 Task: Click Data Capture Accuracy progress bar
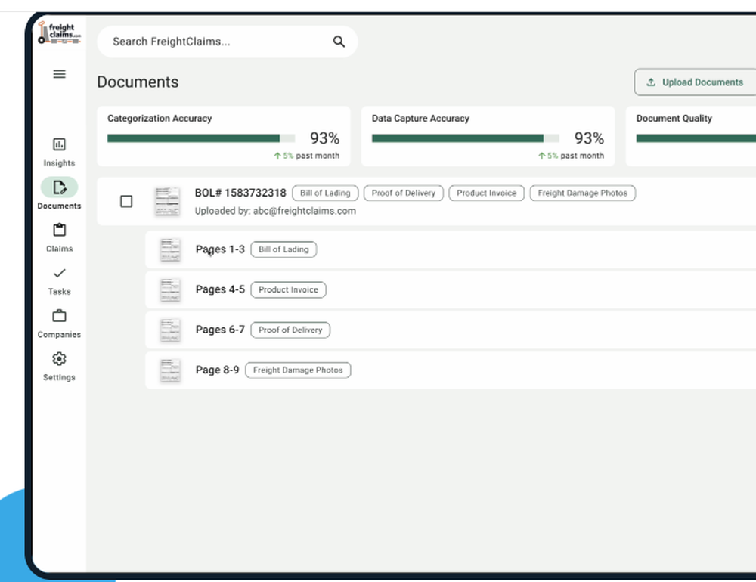(465, 138)
